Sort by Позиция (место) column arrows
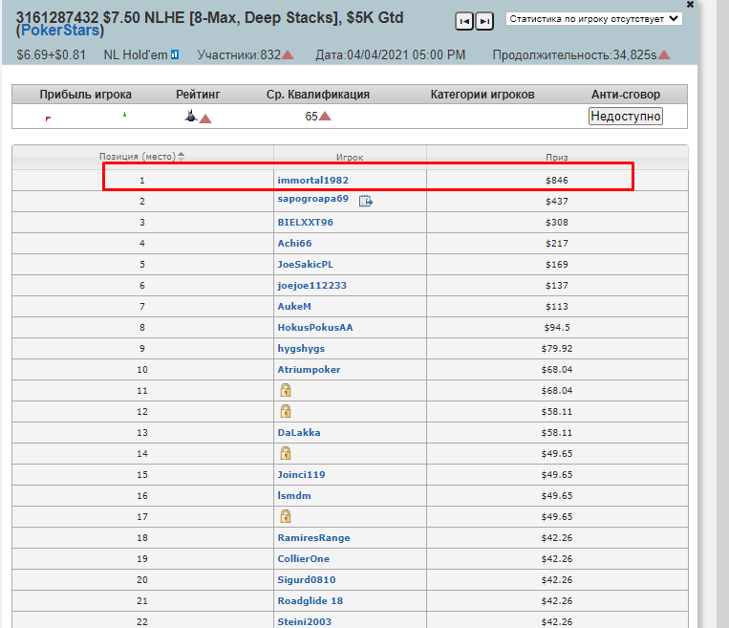The width and height of the screenshot is (729, 628). click(x=182, y=157)
